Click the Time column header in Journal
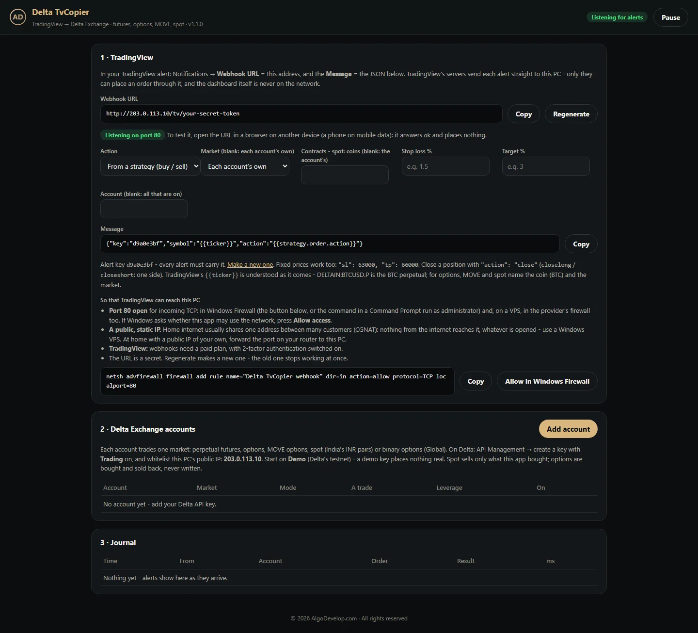The image size is (698, 633). point(110,561)
